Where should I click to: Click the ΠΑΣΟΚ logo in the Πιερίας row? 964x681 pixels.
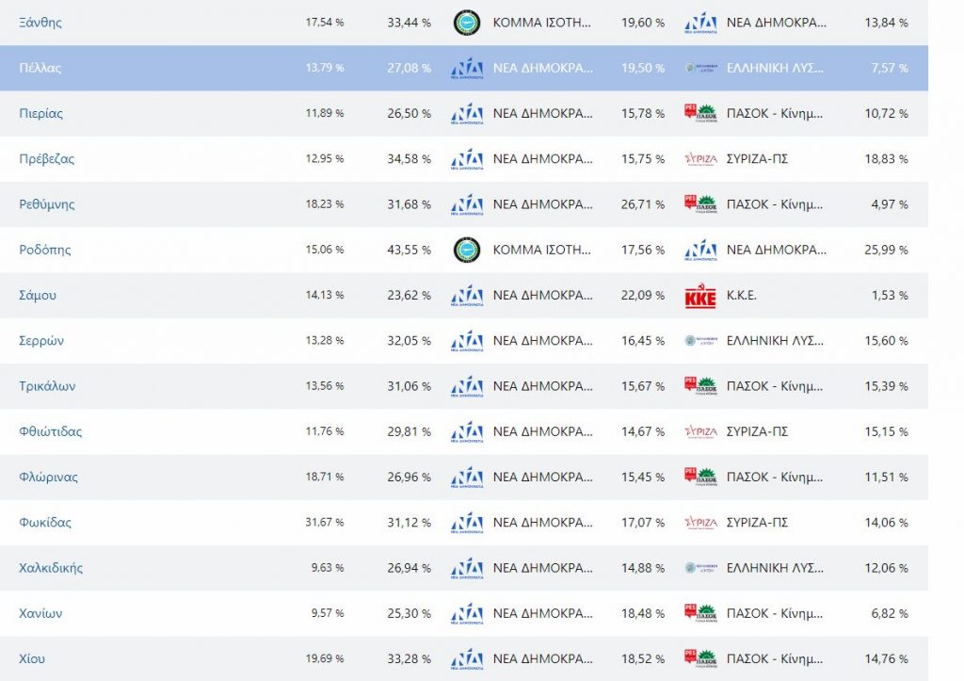pos(700,114)
